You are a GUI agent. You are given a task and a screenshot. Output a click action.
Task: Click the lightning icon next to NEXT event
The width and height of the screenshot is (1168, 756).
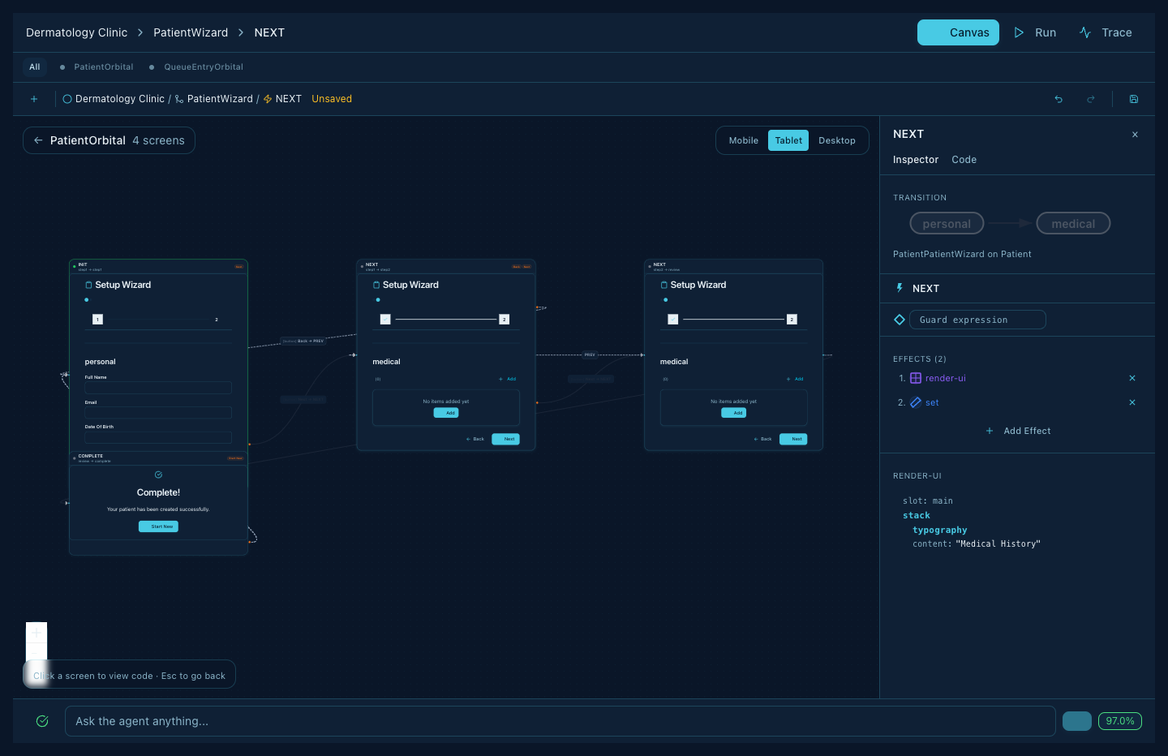[899, 288]
